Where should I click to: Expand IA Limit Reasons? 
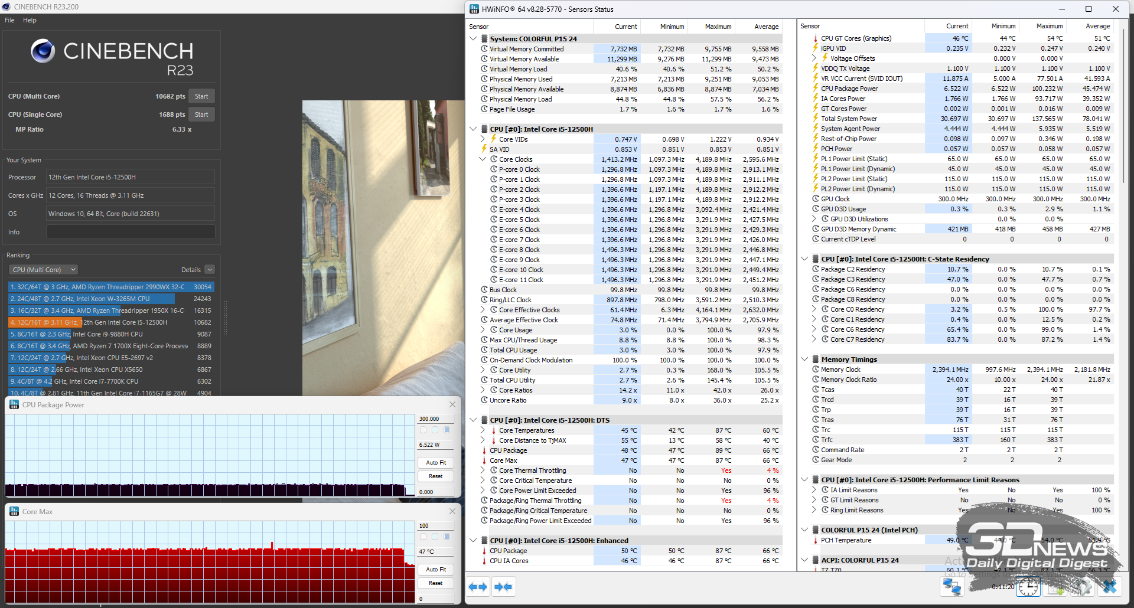pyautogui.click(x=814, y=490)
